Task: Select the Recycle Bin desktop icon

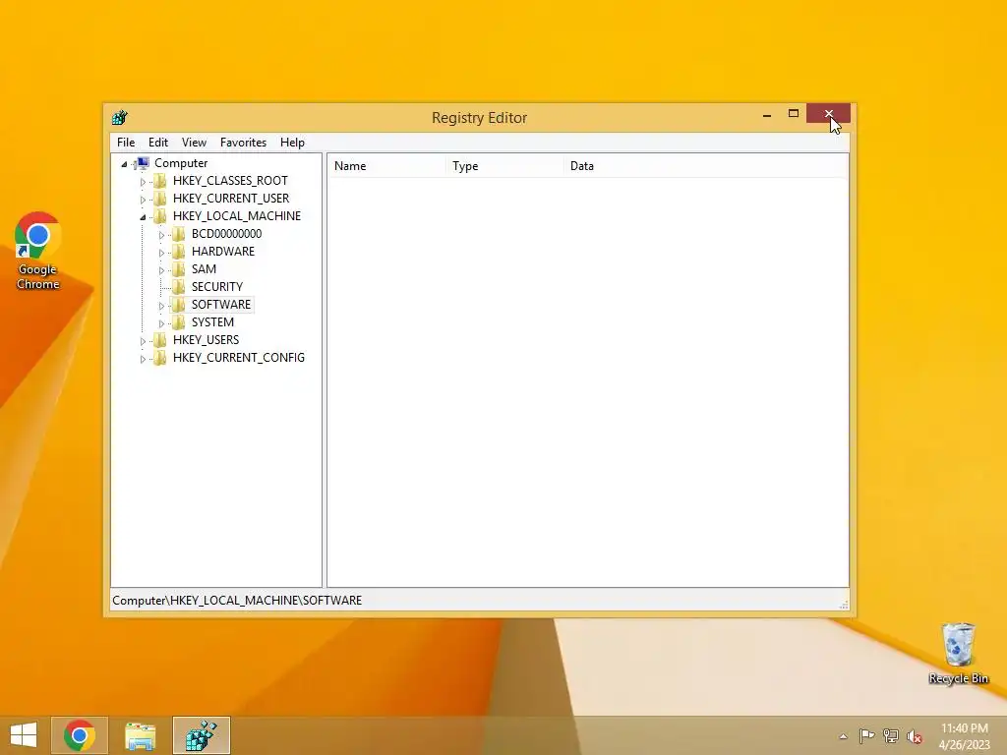Action: [958, 654]
